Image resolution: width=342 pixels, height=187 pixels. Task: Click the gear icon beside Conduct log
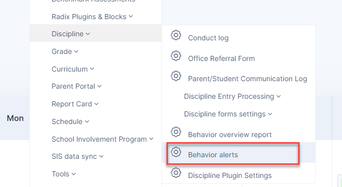click(x=176, y=35)
